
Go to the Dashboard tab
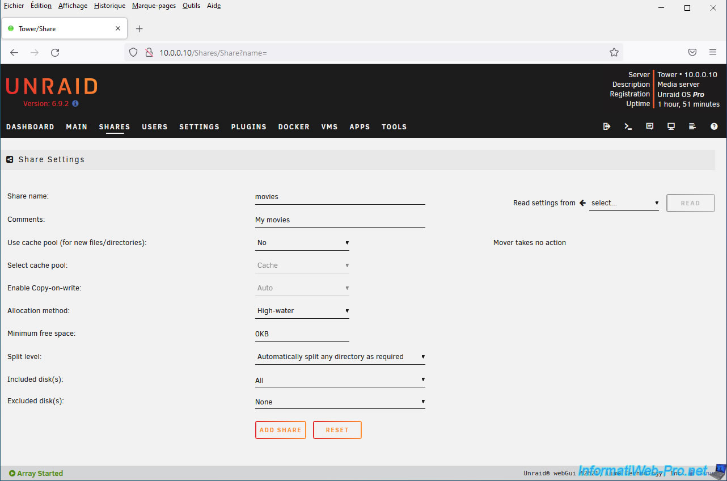coord(30,127)
